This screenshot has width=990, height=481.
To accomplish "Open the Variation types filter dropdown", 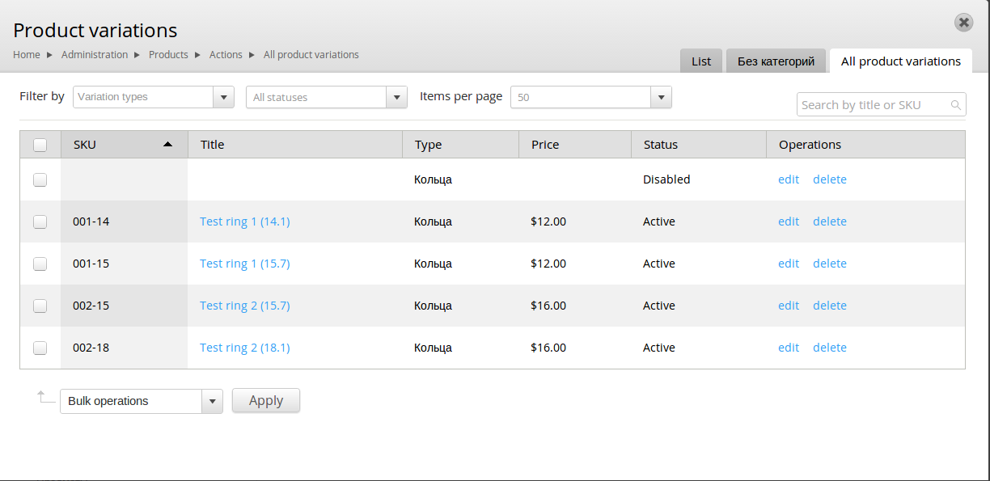I will 223,96.
